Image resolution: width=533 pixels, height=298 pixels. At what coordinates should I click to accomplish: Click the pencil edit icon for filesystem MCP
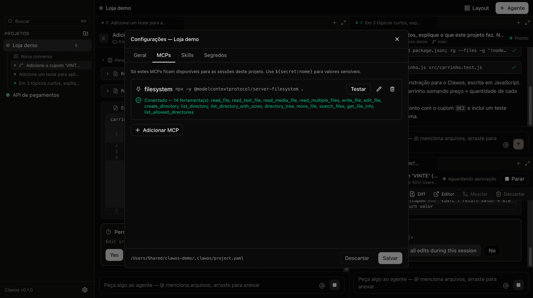379,89
